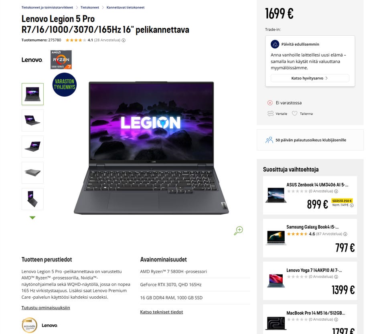Open the Kannettavat tietokoneet breadcrumb

(126, 7)
